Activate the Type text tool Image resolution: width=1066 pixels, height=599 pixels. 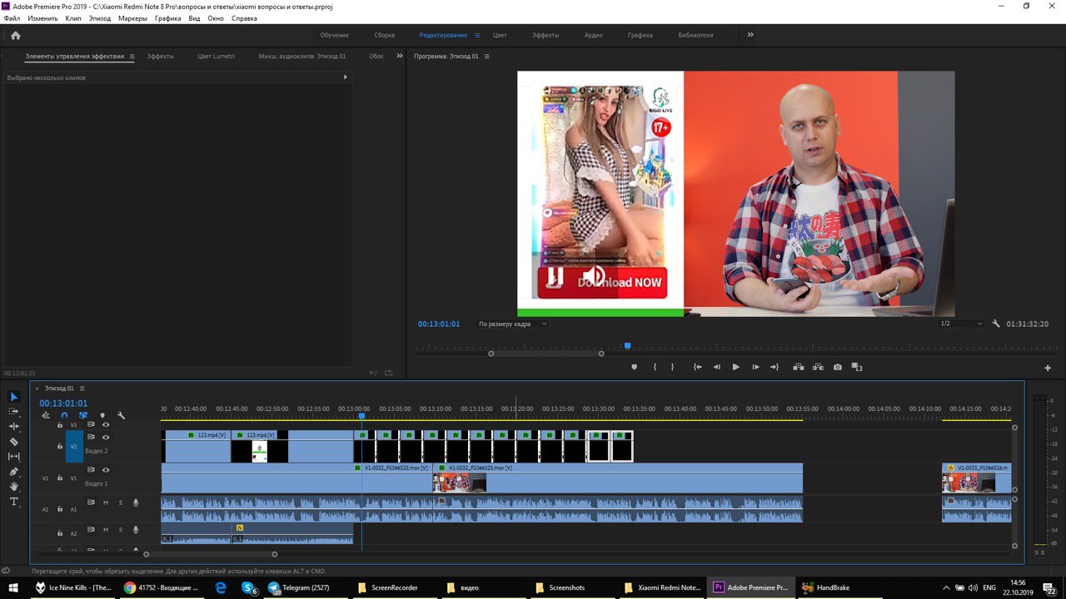pyautogui.click(x=13, y=502)
